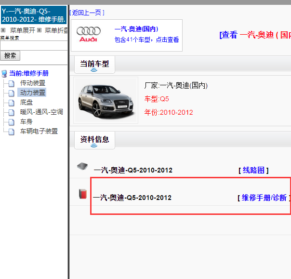Open the 维修手册/诊断 link

(x=264, y=198)
